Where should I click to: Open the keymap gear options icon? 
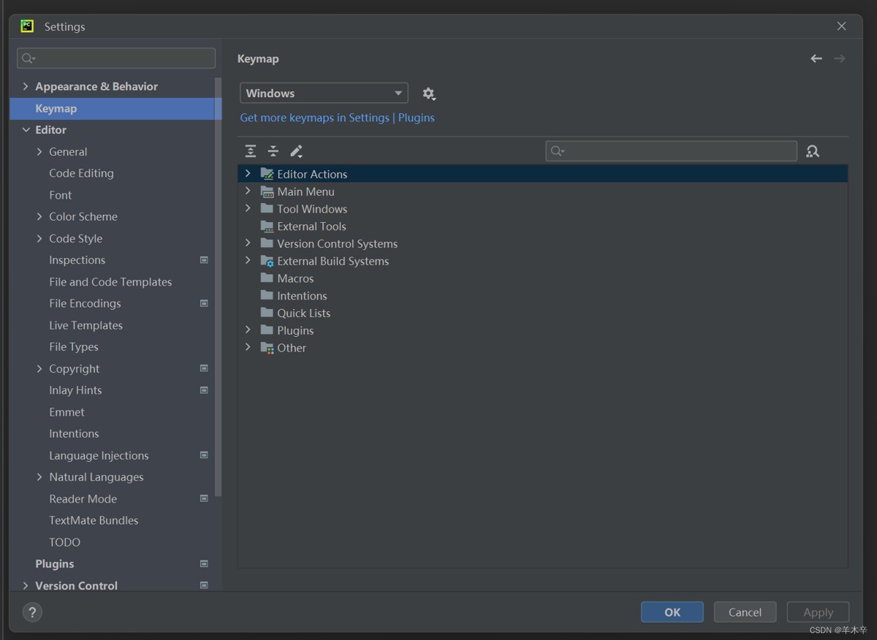(x=429, y=94)
